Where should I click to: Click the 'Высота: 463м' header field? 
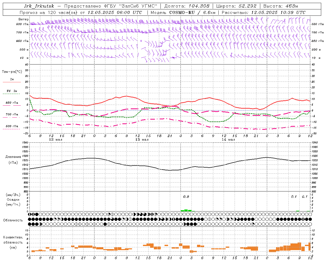[x=281, y=6]
